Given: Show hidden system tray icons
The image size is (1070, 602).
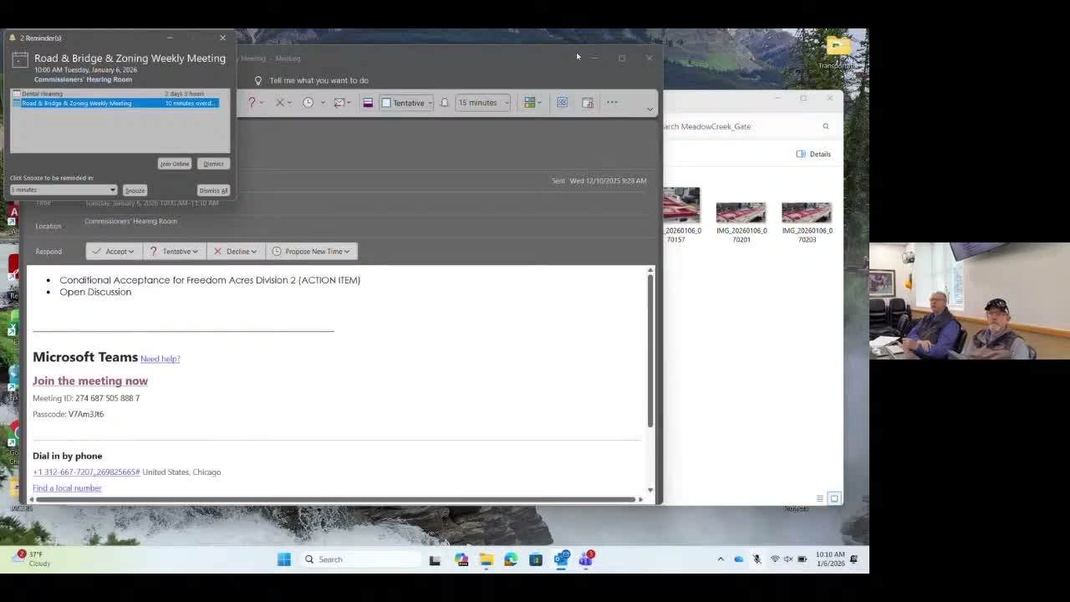Looking at the screenshot, I should [721, 559].
